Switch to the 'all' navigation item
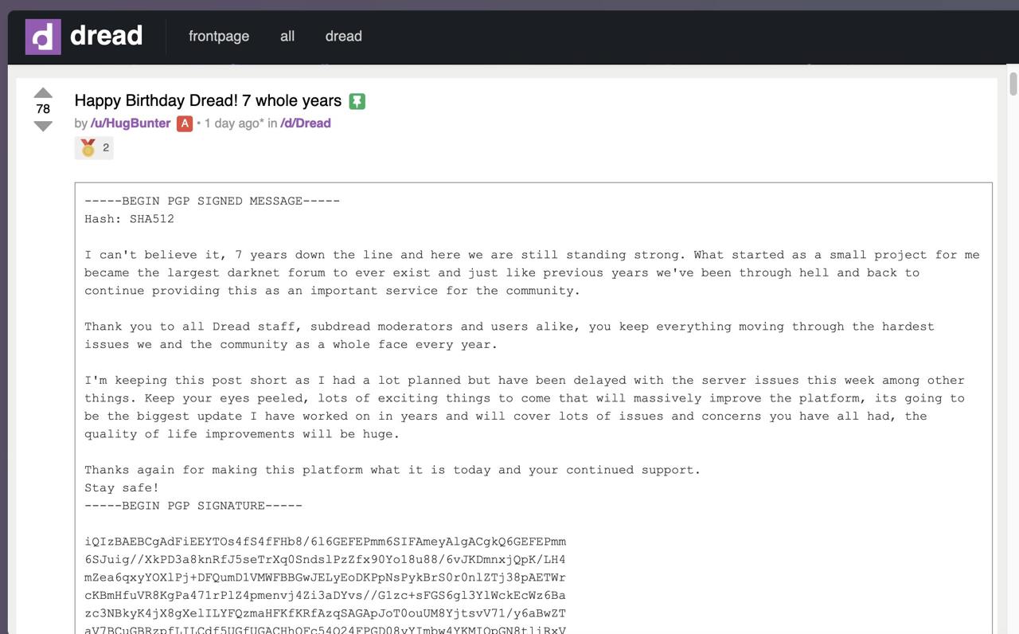Screen dimensions: 1019x634 click(287, 36)
